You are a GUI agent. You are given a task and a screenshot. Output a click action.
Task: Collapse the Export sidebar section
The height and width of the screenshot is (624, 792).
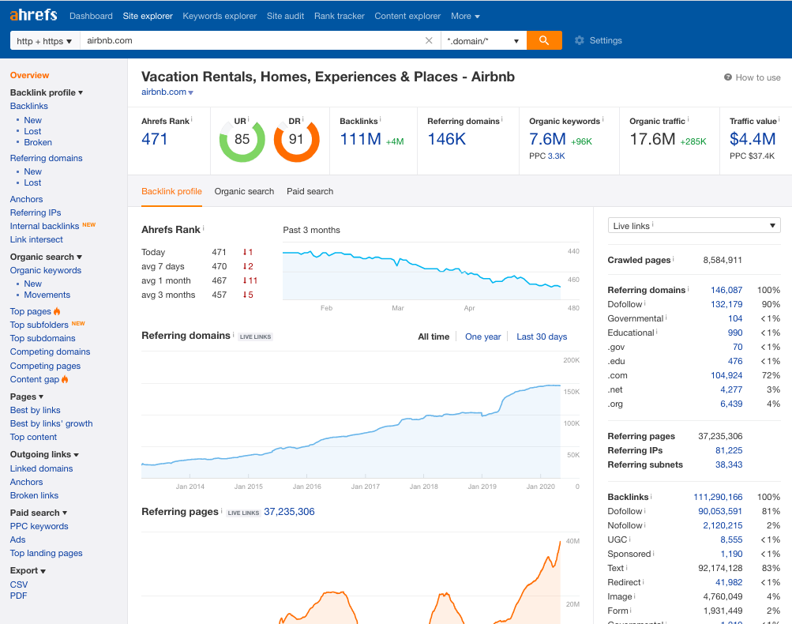(x=28, y=570)
